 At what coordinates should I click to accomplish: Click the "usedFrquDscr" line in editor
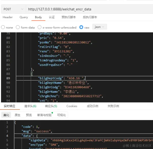click(55, 65)
